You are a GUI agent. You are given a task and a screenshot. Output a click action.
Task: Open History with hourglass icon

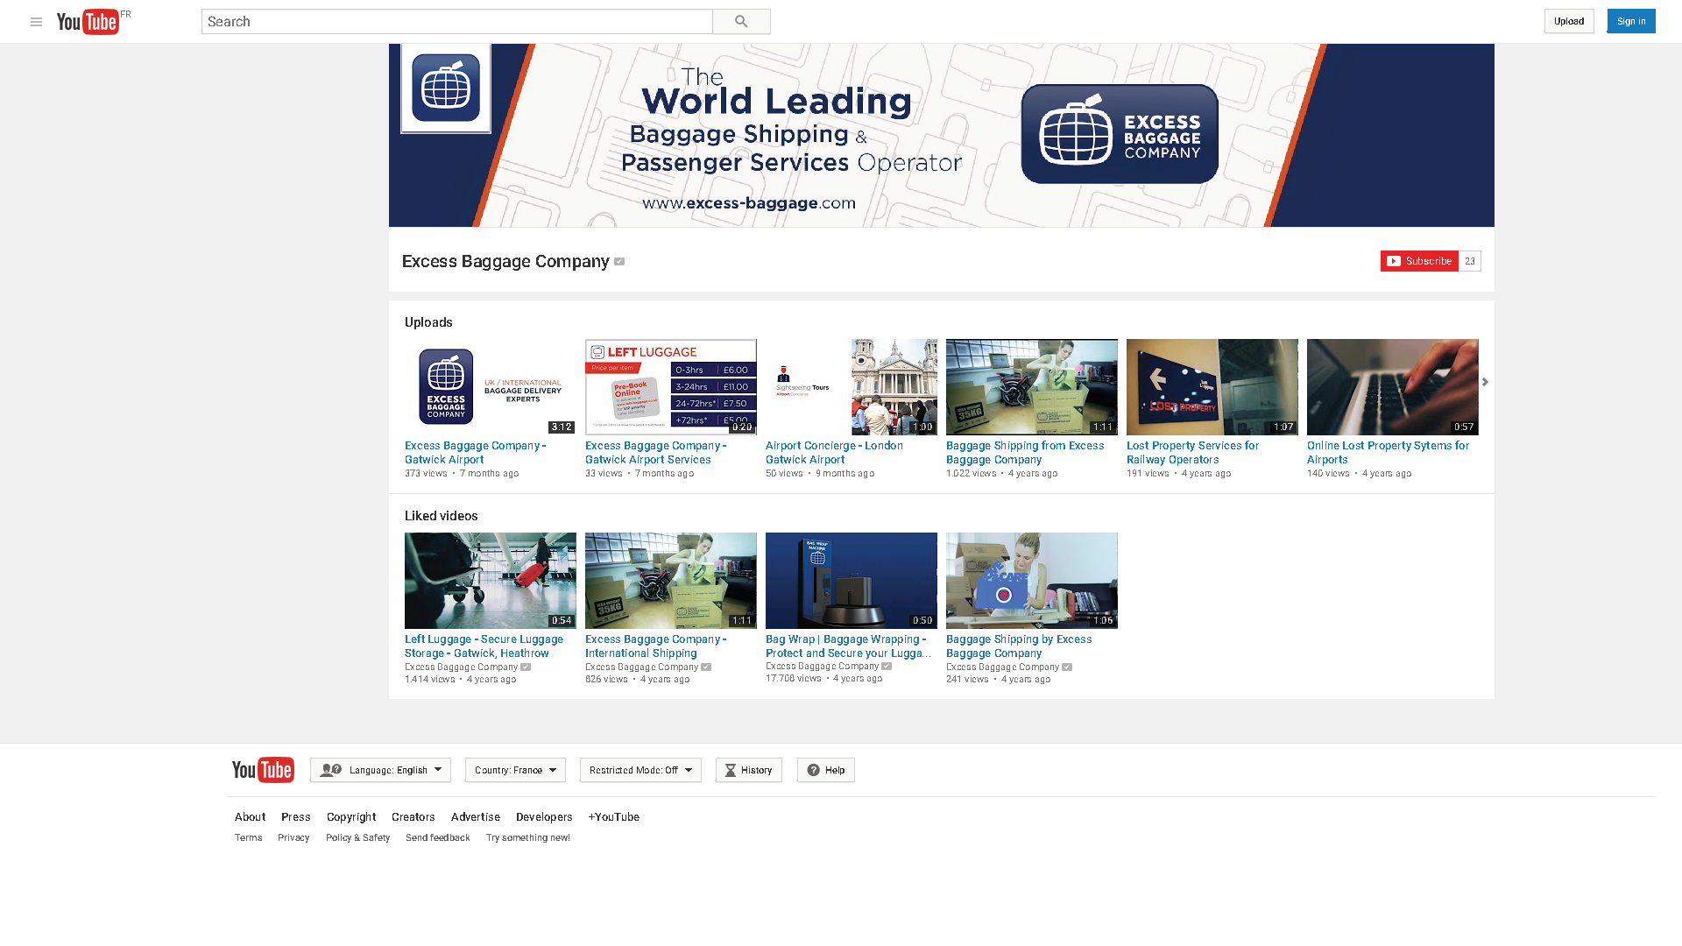pyautogui.click(x=748, y=770)
